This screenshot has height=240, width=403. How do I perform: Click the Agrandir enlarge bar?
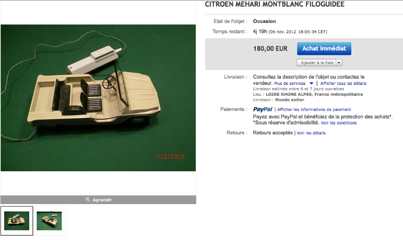coord(98,200)
